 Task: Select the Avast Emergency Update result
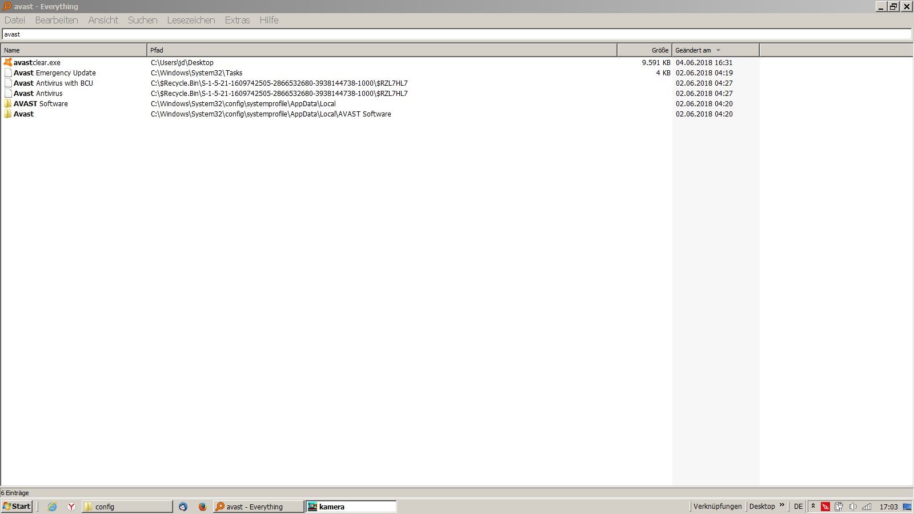point(55,73)
